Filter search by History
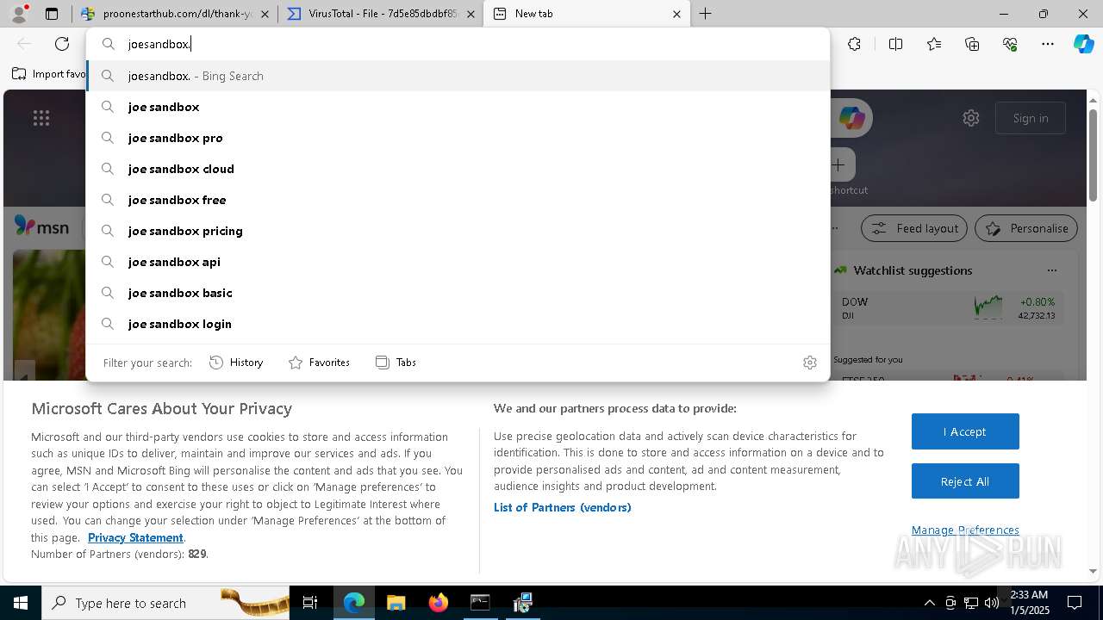 pyautogui.click(x=236, y=363)
